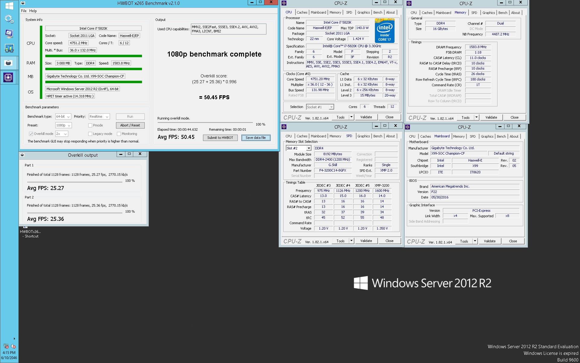The image size is (580, 363).
Task: Open the Overkill mode 2x dropdown
Action: (62, 134)
